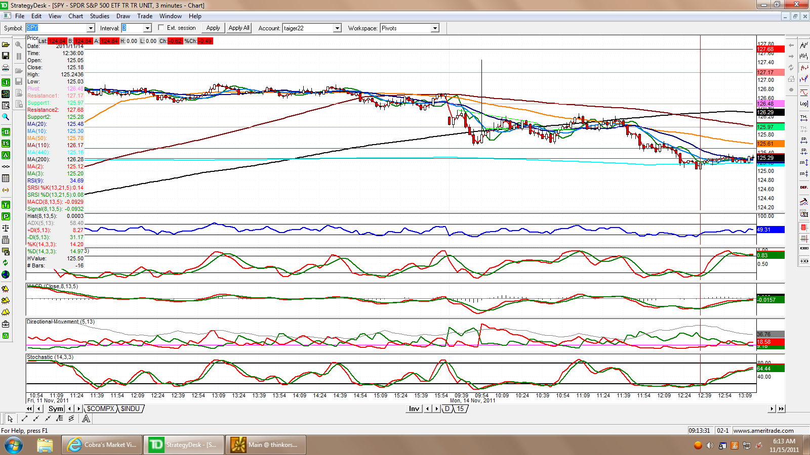Open the Studies menu

click(100, 16)
